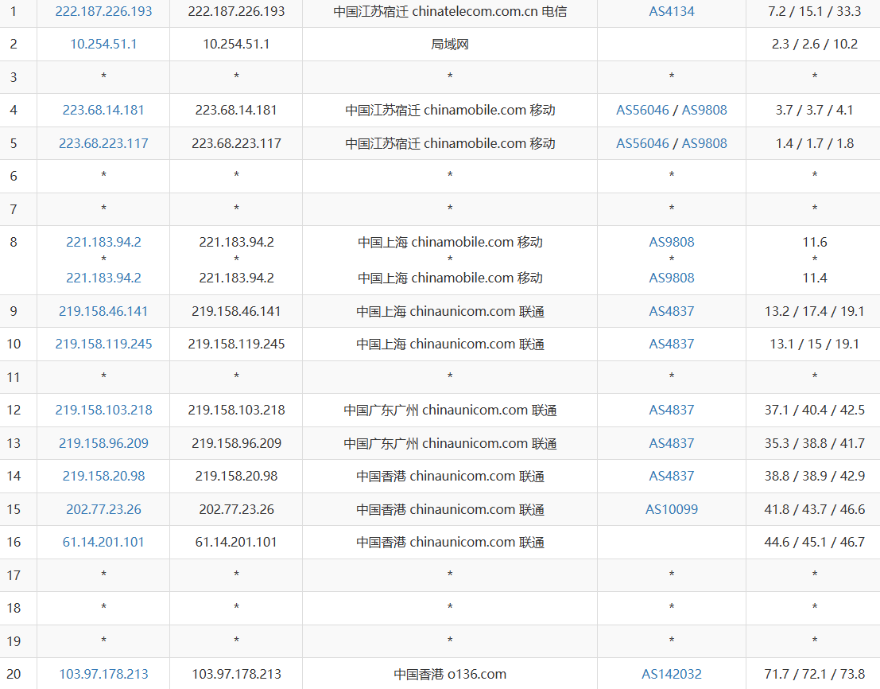Open AS9808 in the 223.68.223.117 row
The image size is (880, 689).
[704, 143]
